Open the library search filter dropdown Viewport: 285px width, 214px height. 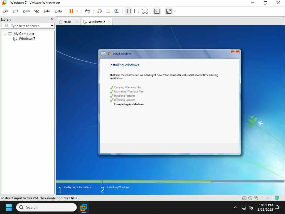[52, 26]
